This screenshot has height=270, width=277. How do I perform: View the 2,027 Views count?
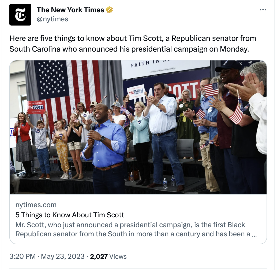(x=108, y=256)
